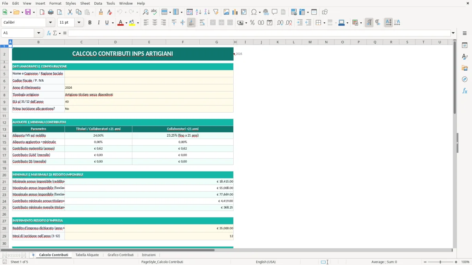
Task: Click the English (USA) language status
Action: pyautogui.click(x=266, y=262)
